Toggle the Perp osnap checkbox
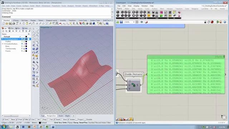Image resolution: width=229 pixels, height=129 pixels. [x=42, y=119]
